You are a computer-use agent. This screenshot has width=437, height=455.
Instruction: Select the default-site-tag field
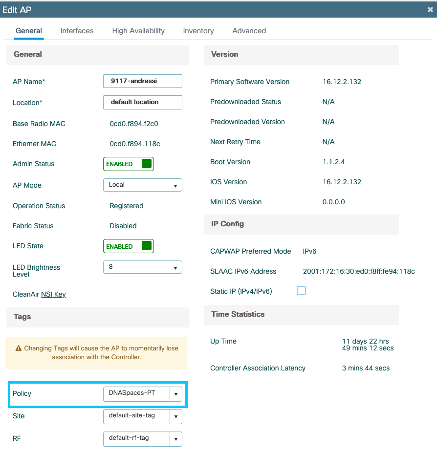click(137, 417)
